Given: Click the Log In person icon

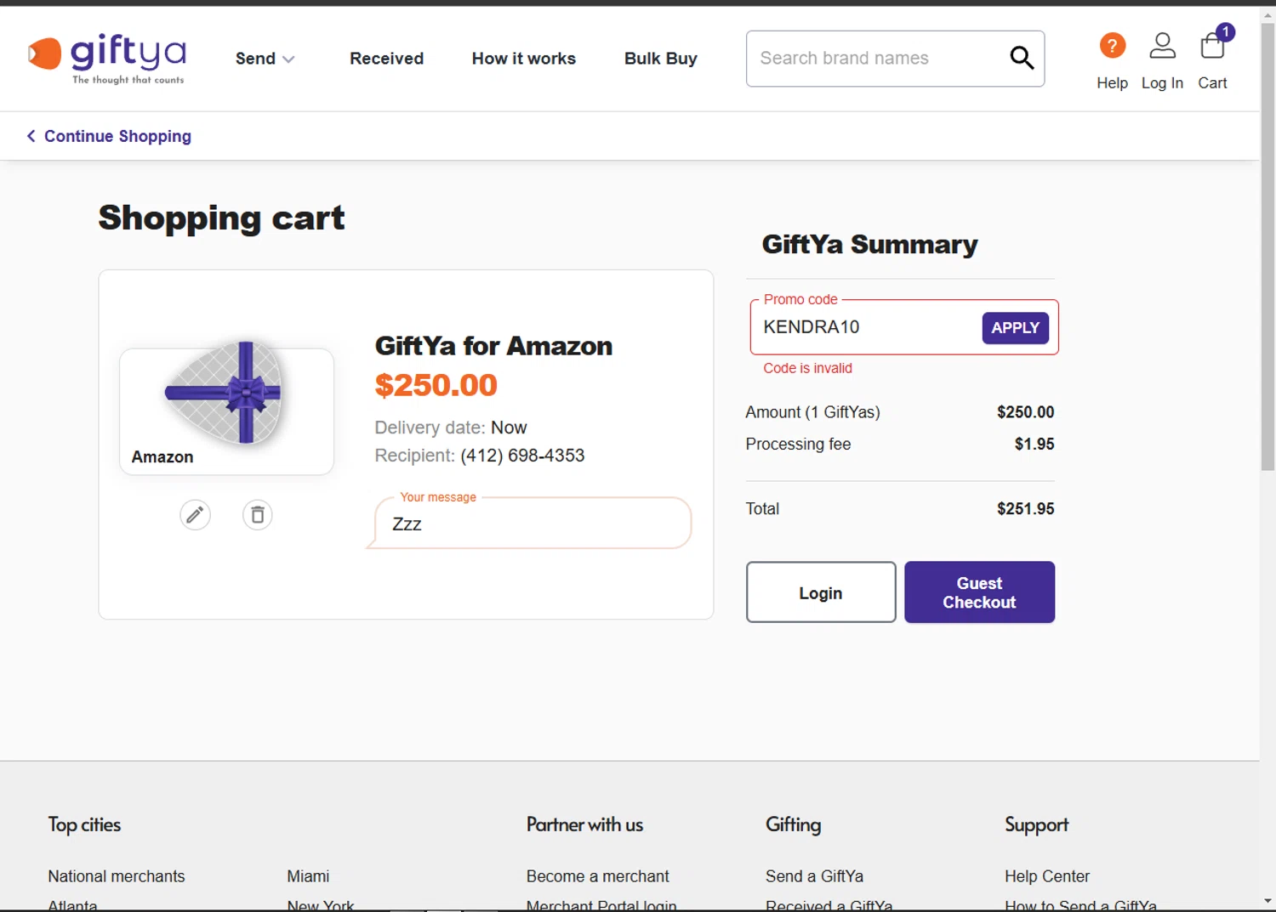Looking at the screenshot, I should (1162, 45).
